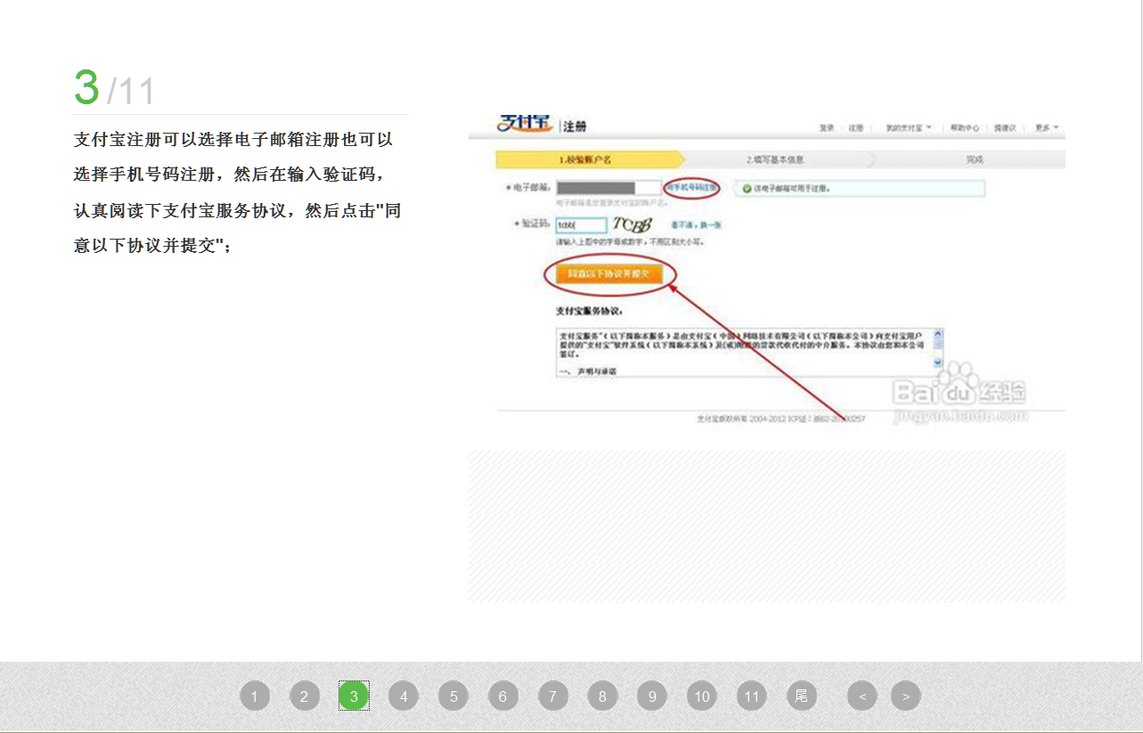Screen dimensions: 1143x733
Task: Jump to slide 7 using the pager
Action: (x=553, y=696)
